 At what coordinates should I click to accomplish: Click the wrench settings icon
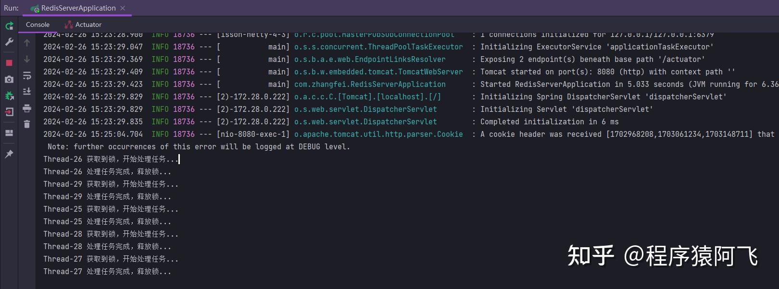point(9,42)
